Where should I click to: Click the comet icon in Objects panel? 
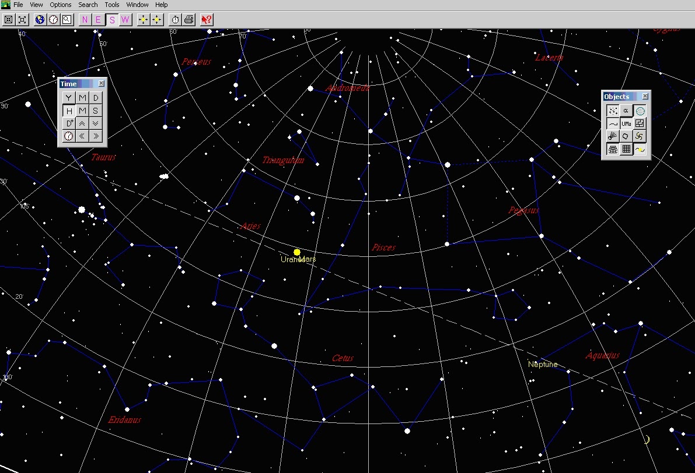click(613, 136)
